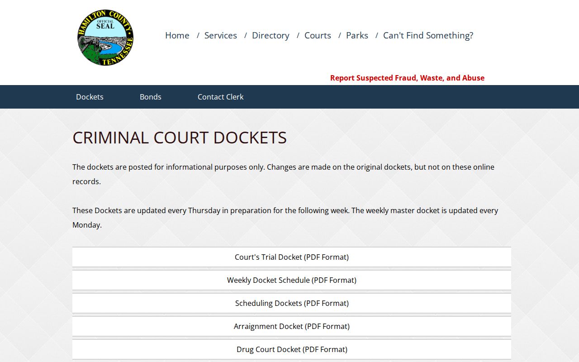Open the Parks navigation link
579x362 pixels.
click(357, 35)
